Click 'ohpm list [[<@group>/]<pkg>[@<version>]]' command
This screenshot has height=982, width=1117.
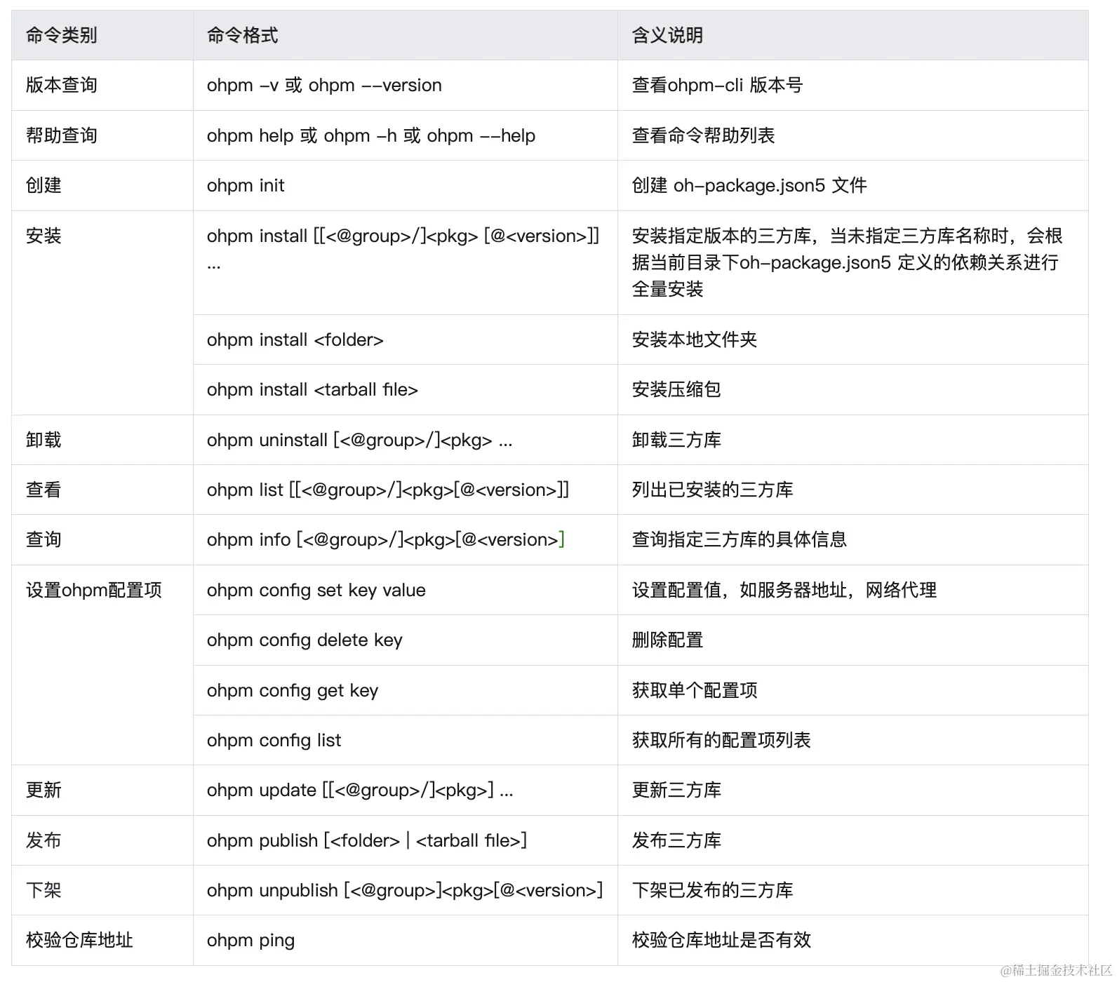tap(388, 490)
